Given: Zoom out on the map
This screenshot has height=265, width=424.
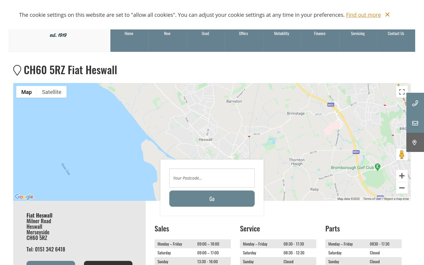Looking at the screenshot, I should pyautogui.click(x=402, y=188).
